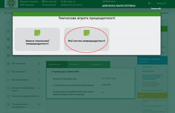Switch to the 'Документи' tab
This screenshot has height=113, width=175.
pyautogui.click(x=97, y=64)
